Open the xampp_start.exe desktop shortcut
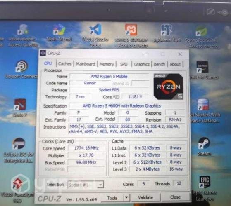This screenshot has height=206, width=231. [x=131, y=35]
